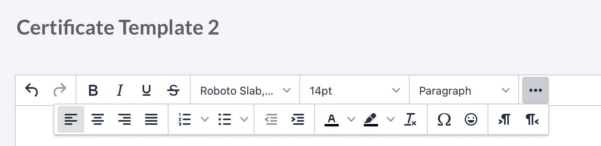Expand the numbered list style chevron
This screenshot has height=146, width=601.
[x=205, y=119]
